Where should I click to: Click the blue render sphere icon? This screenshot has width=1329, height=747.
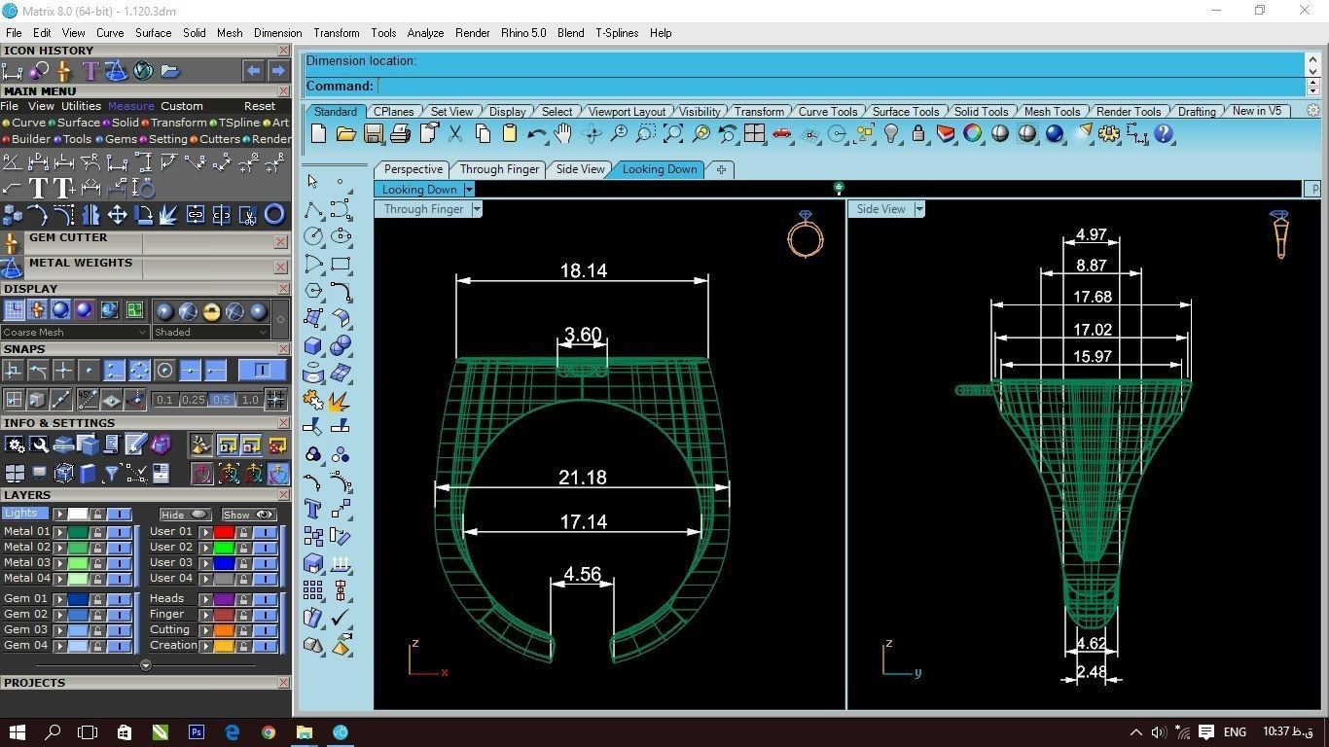1055,134
